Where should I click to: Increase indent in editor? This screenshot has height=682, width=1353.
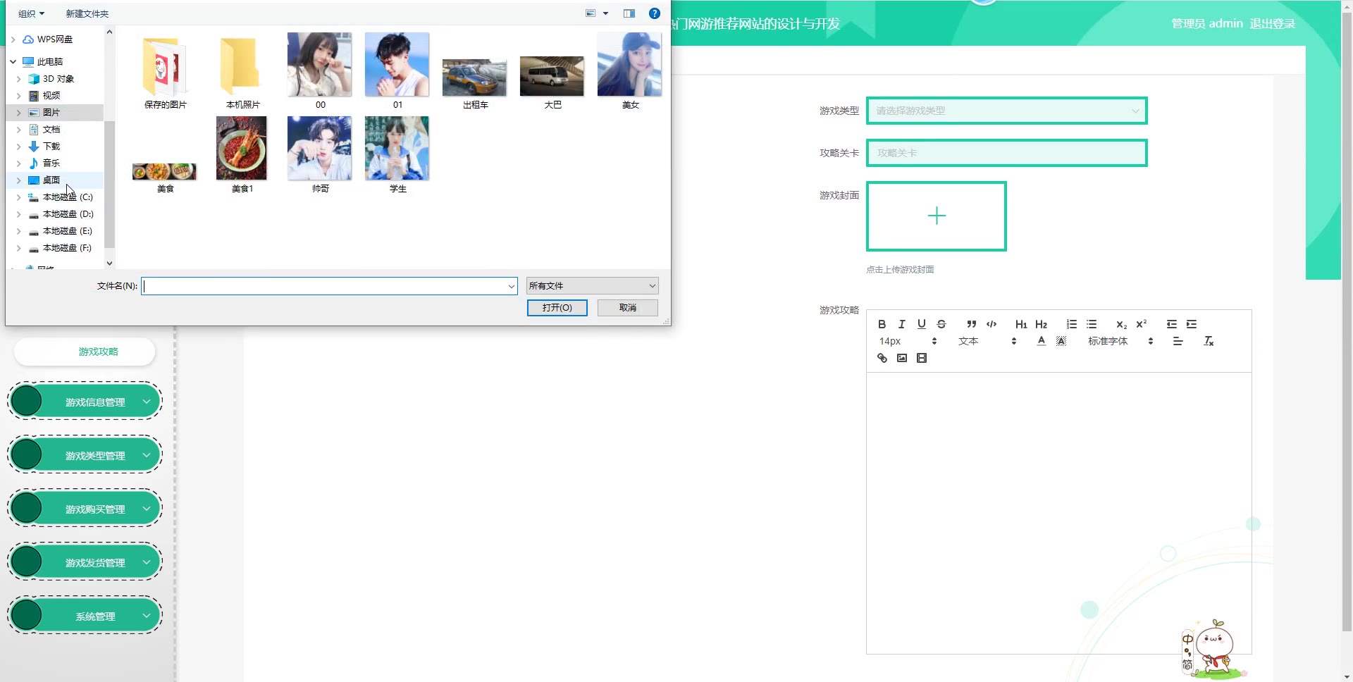1191,324
